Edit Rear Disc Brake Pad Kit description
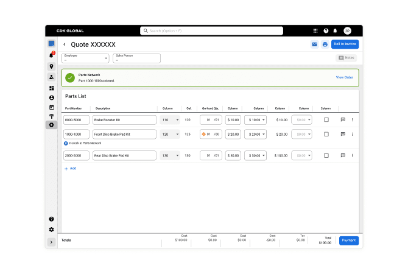The width and height of the screenshot is (408, 274). (x=124, y=156)
